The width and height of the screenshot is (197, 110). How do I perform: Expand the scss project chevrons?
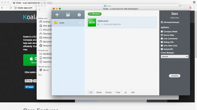80,23
